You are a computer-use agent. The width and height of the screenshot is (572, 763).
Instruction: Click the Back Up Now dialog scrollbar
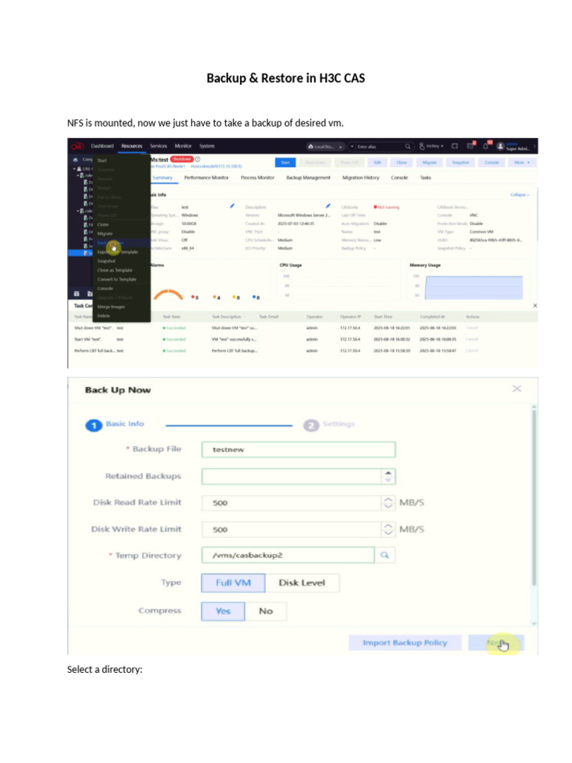(534, 496)
